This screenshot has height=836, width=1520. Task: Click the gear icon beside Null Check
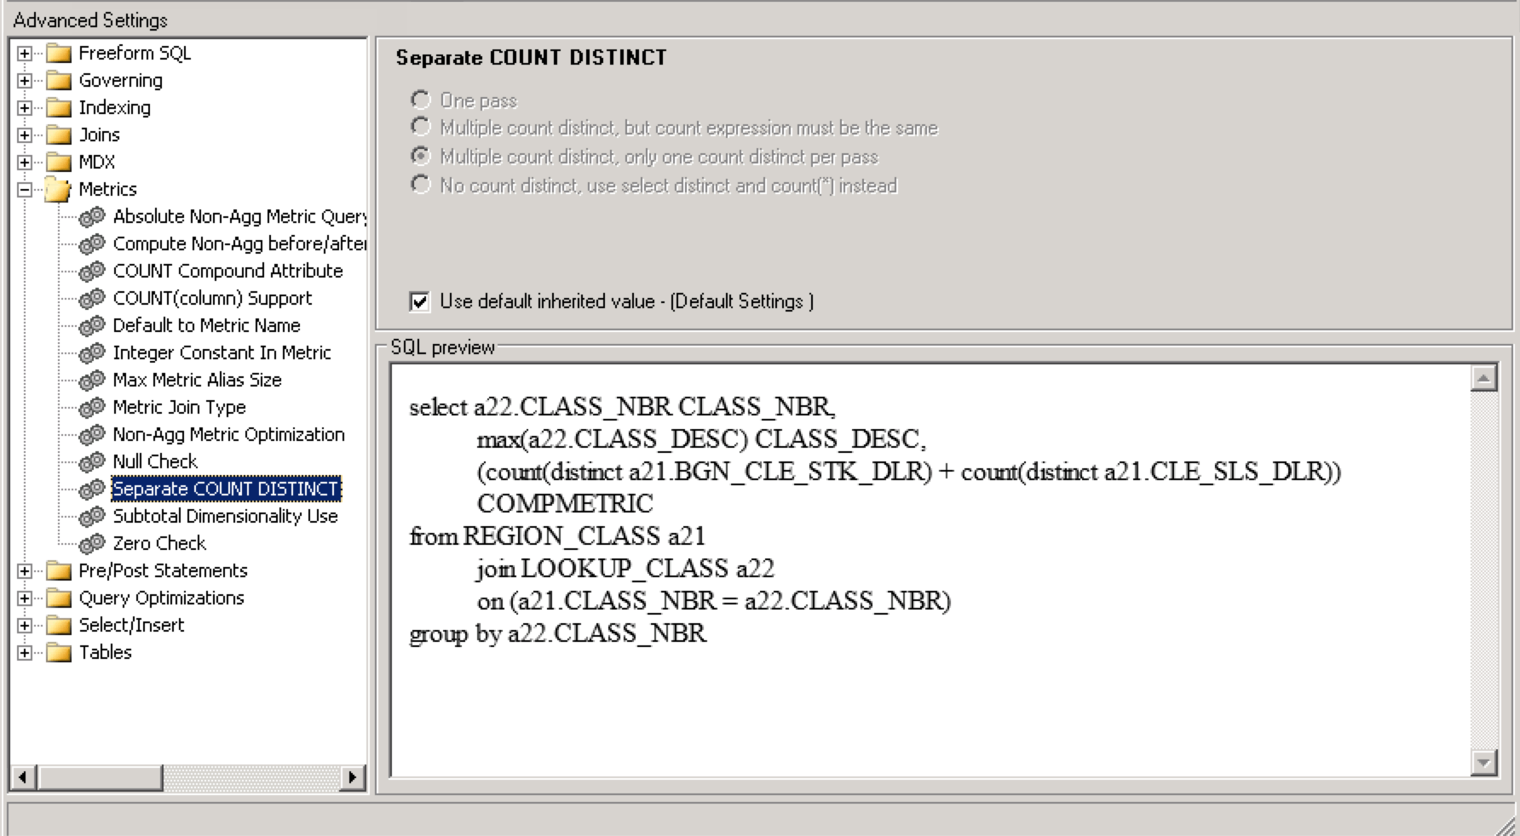(x=91, y=462)
